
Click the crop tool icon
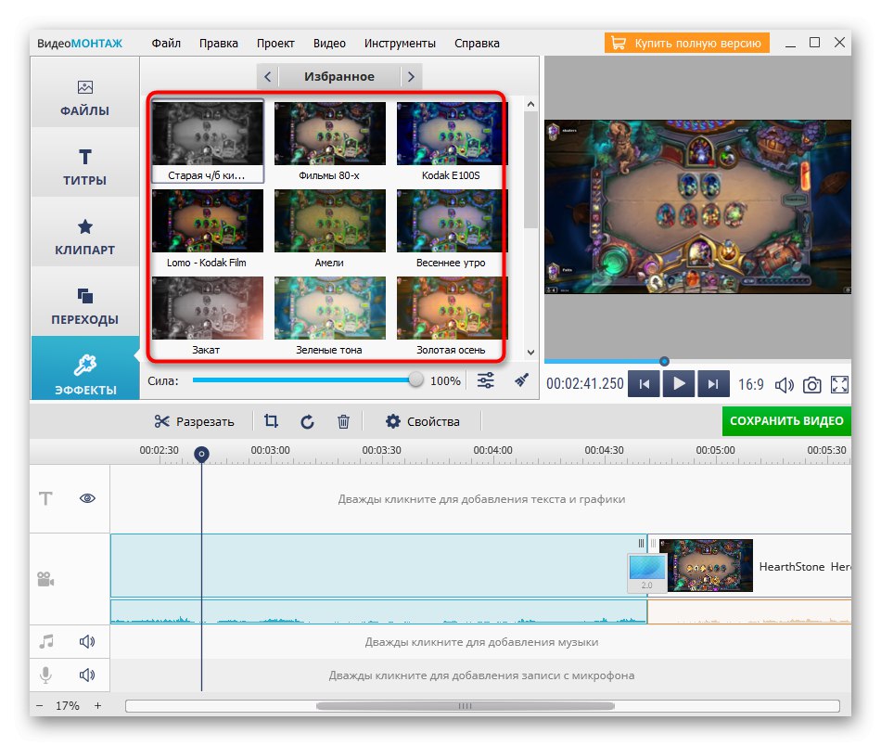(x=272, y=421)
